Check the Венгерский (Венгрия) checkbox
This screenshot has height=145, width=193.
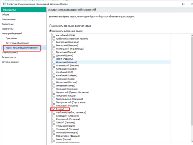pos(54,45)
